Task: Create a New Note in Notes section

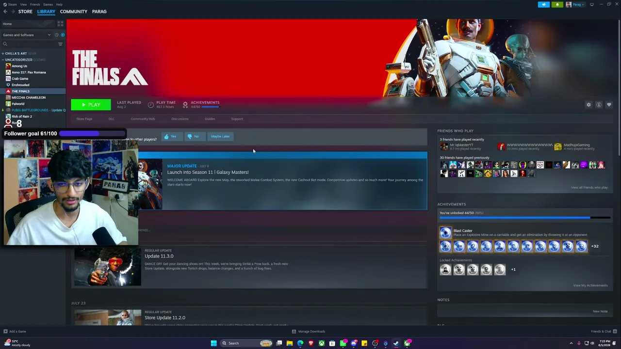Action: pyautogui.click(x=600, y=312)
